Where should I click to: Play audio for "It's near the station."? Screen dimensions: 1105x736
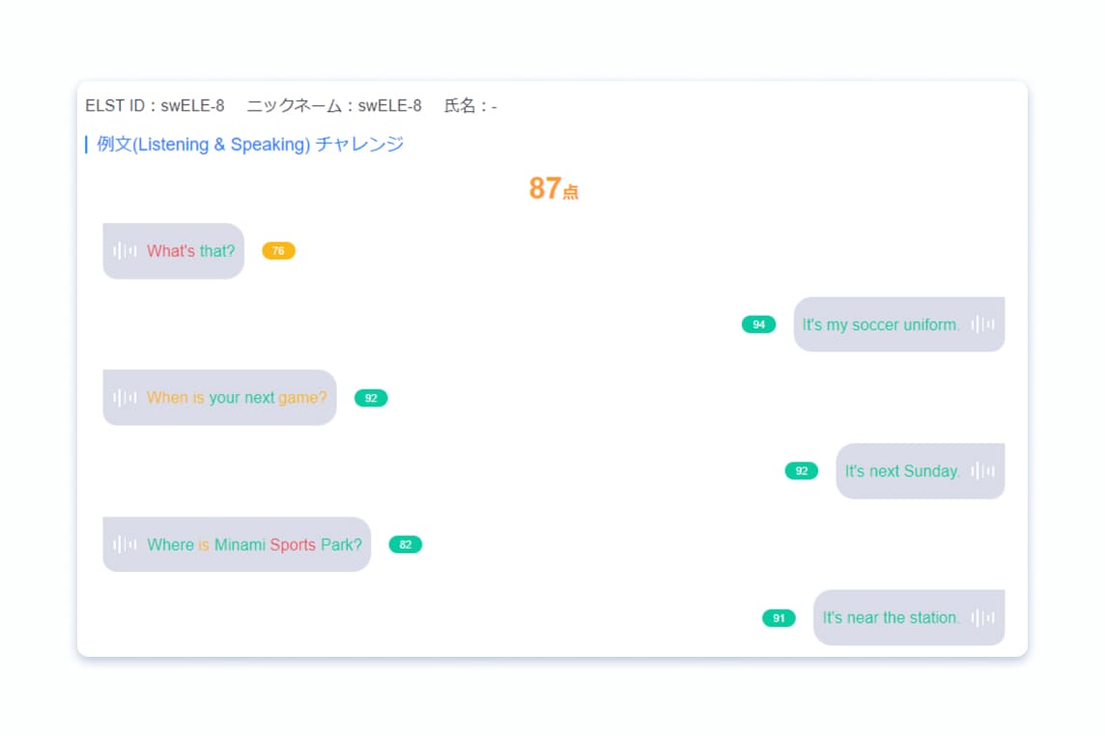982,618
